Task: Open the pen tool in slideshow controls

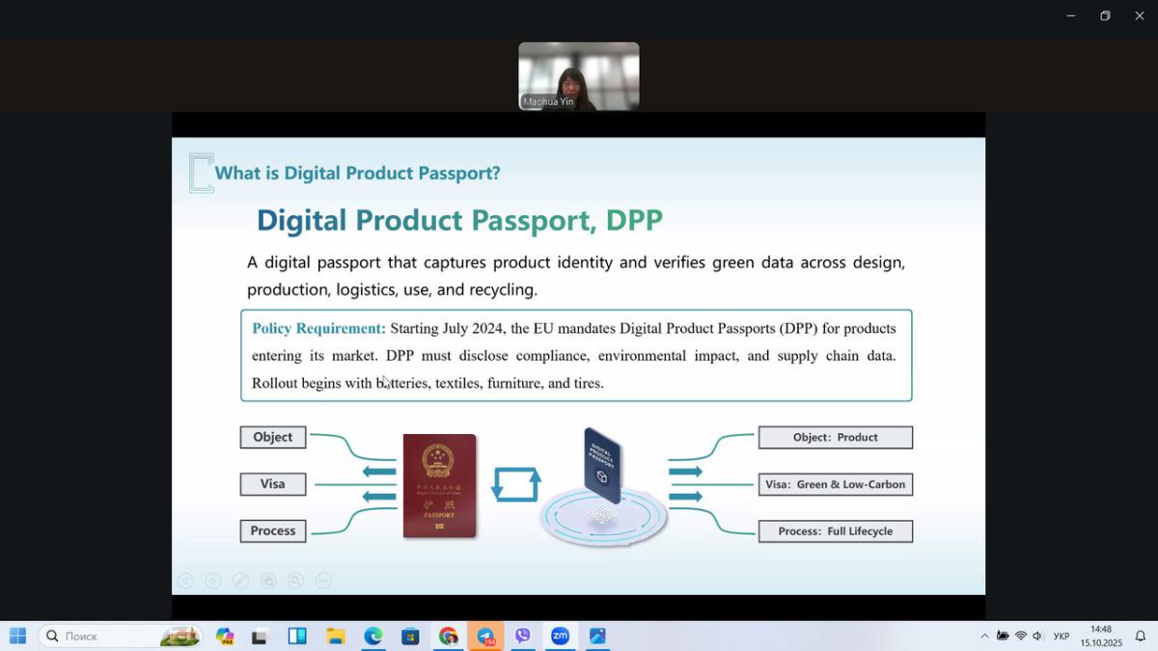Action: coord(241,581)
